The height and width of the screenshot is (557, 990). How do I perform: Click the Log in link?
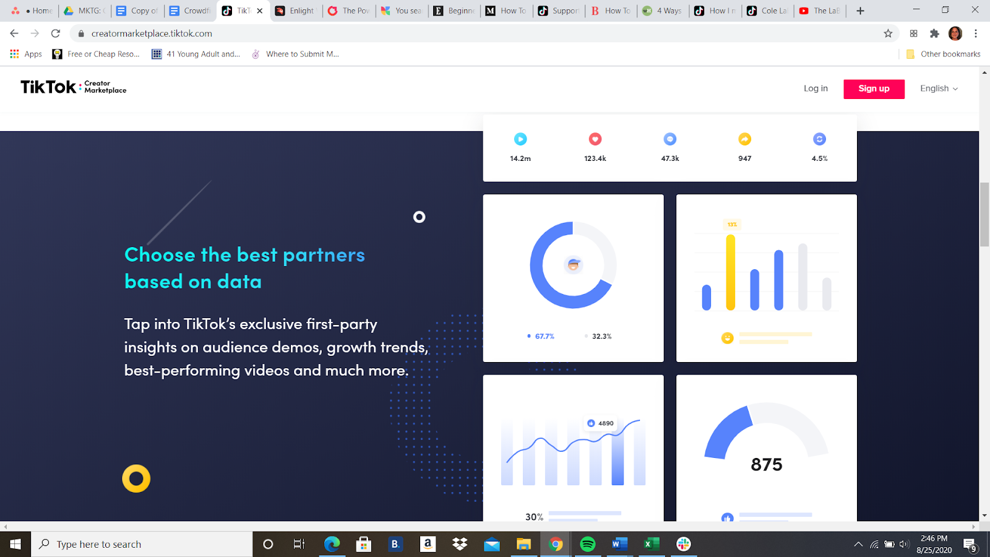(816, 89)
